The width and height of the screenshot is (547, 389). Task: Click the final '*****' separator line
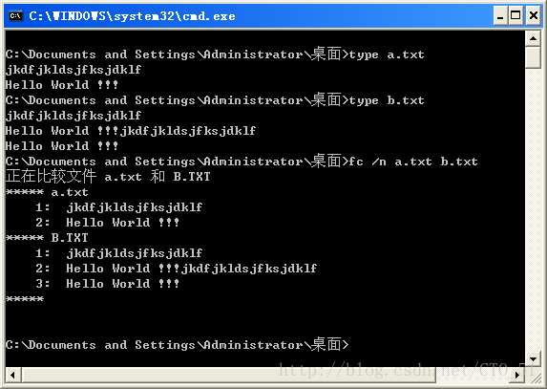point(25,299)
